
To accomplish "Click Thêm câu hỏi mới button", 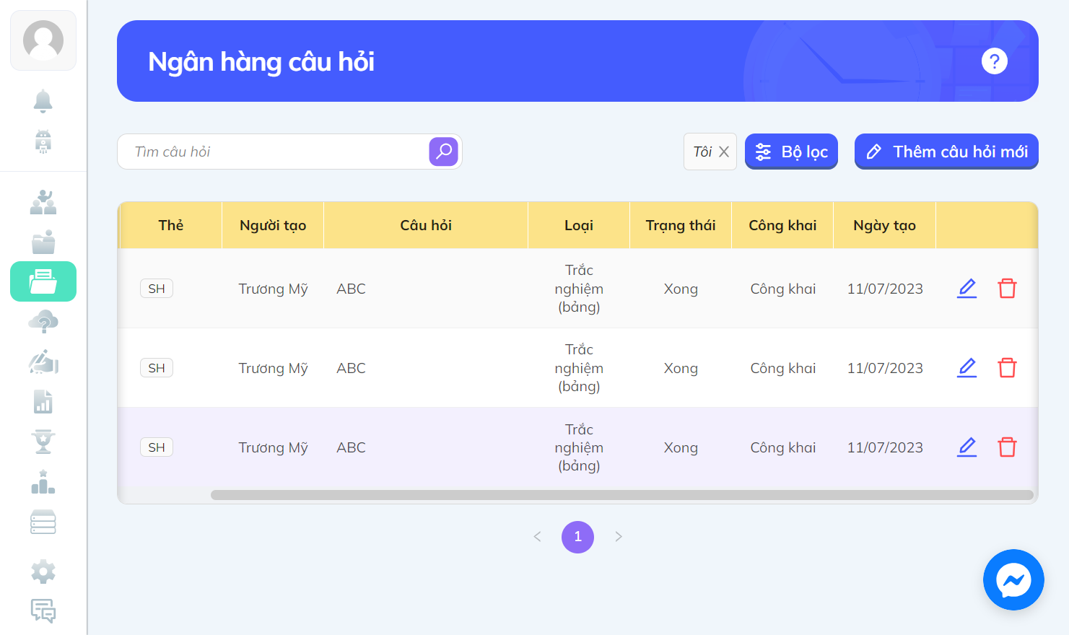I will click(x=946, y=152).
